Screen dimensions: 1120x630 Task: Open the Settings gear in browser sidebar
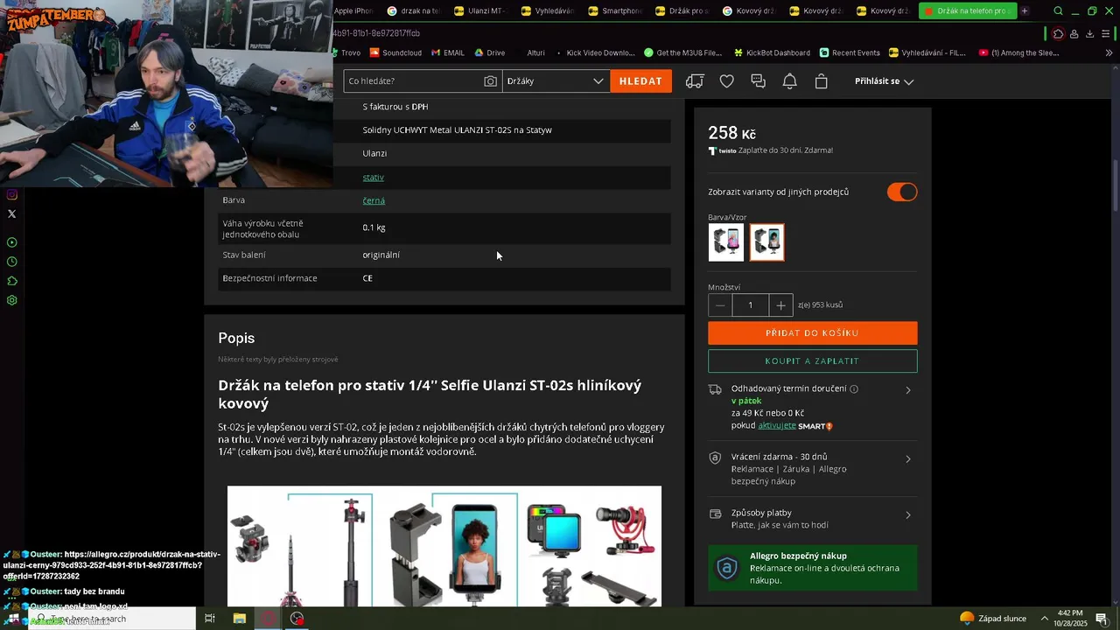pyautogui.click(x=11, y=300)
